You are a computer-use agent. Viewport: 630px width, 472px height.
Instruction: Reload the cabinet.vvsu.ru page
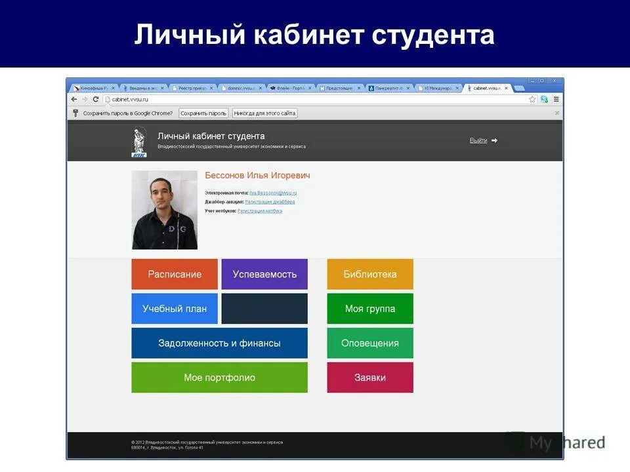click(95, 98)
